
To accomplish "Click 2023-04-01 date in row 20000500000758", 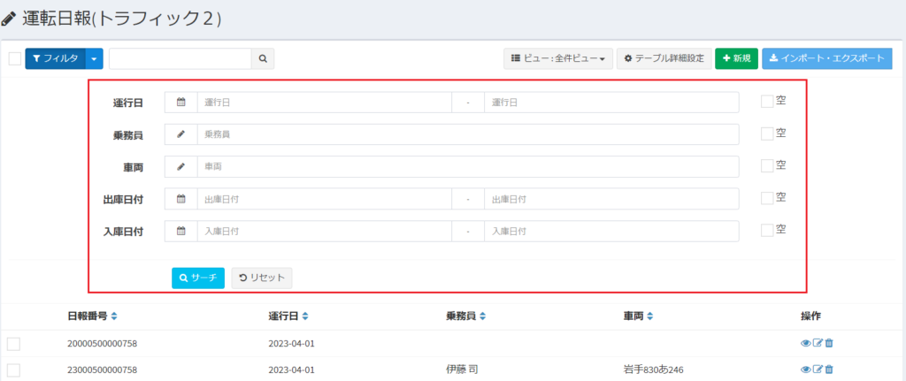I will coord(292,344).
